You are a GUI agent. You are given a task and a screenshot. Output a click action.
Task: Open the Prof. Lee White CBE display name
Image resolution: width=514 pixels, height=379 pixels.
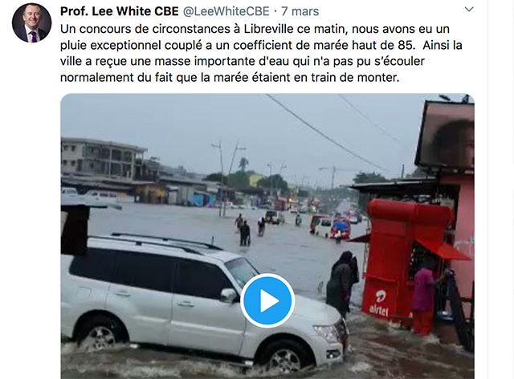coord(120,11)
